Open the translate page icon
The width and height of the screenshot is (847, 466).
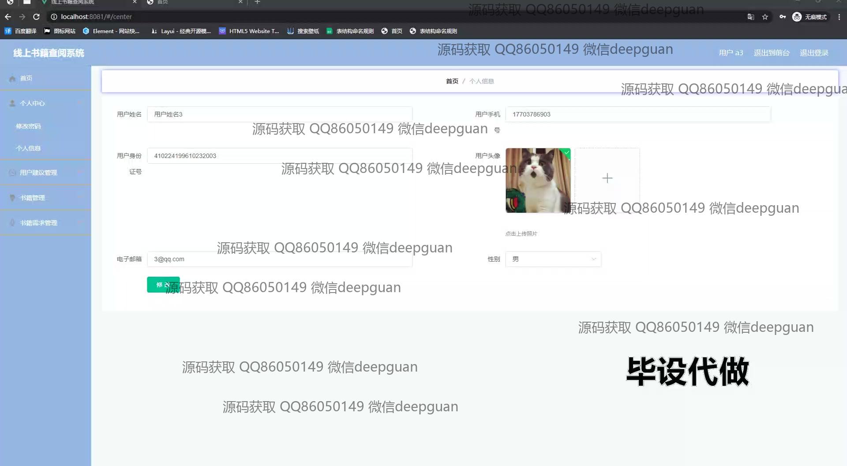[750, 17]
